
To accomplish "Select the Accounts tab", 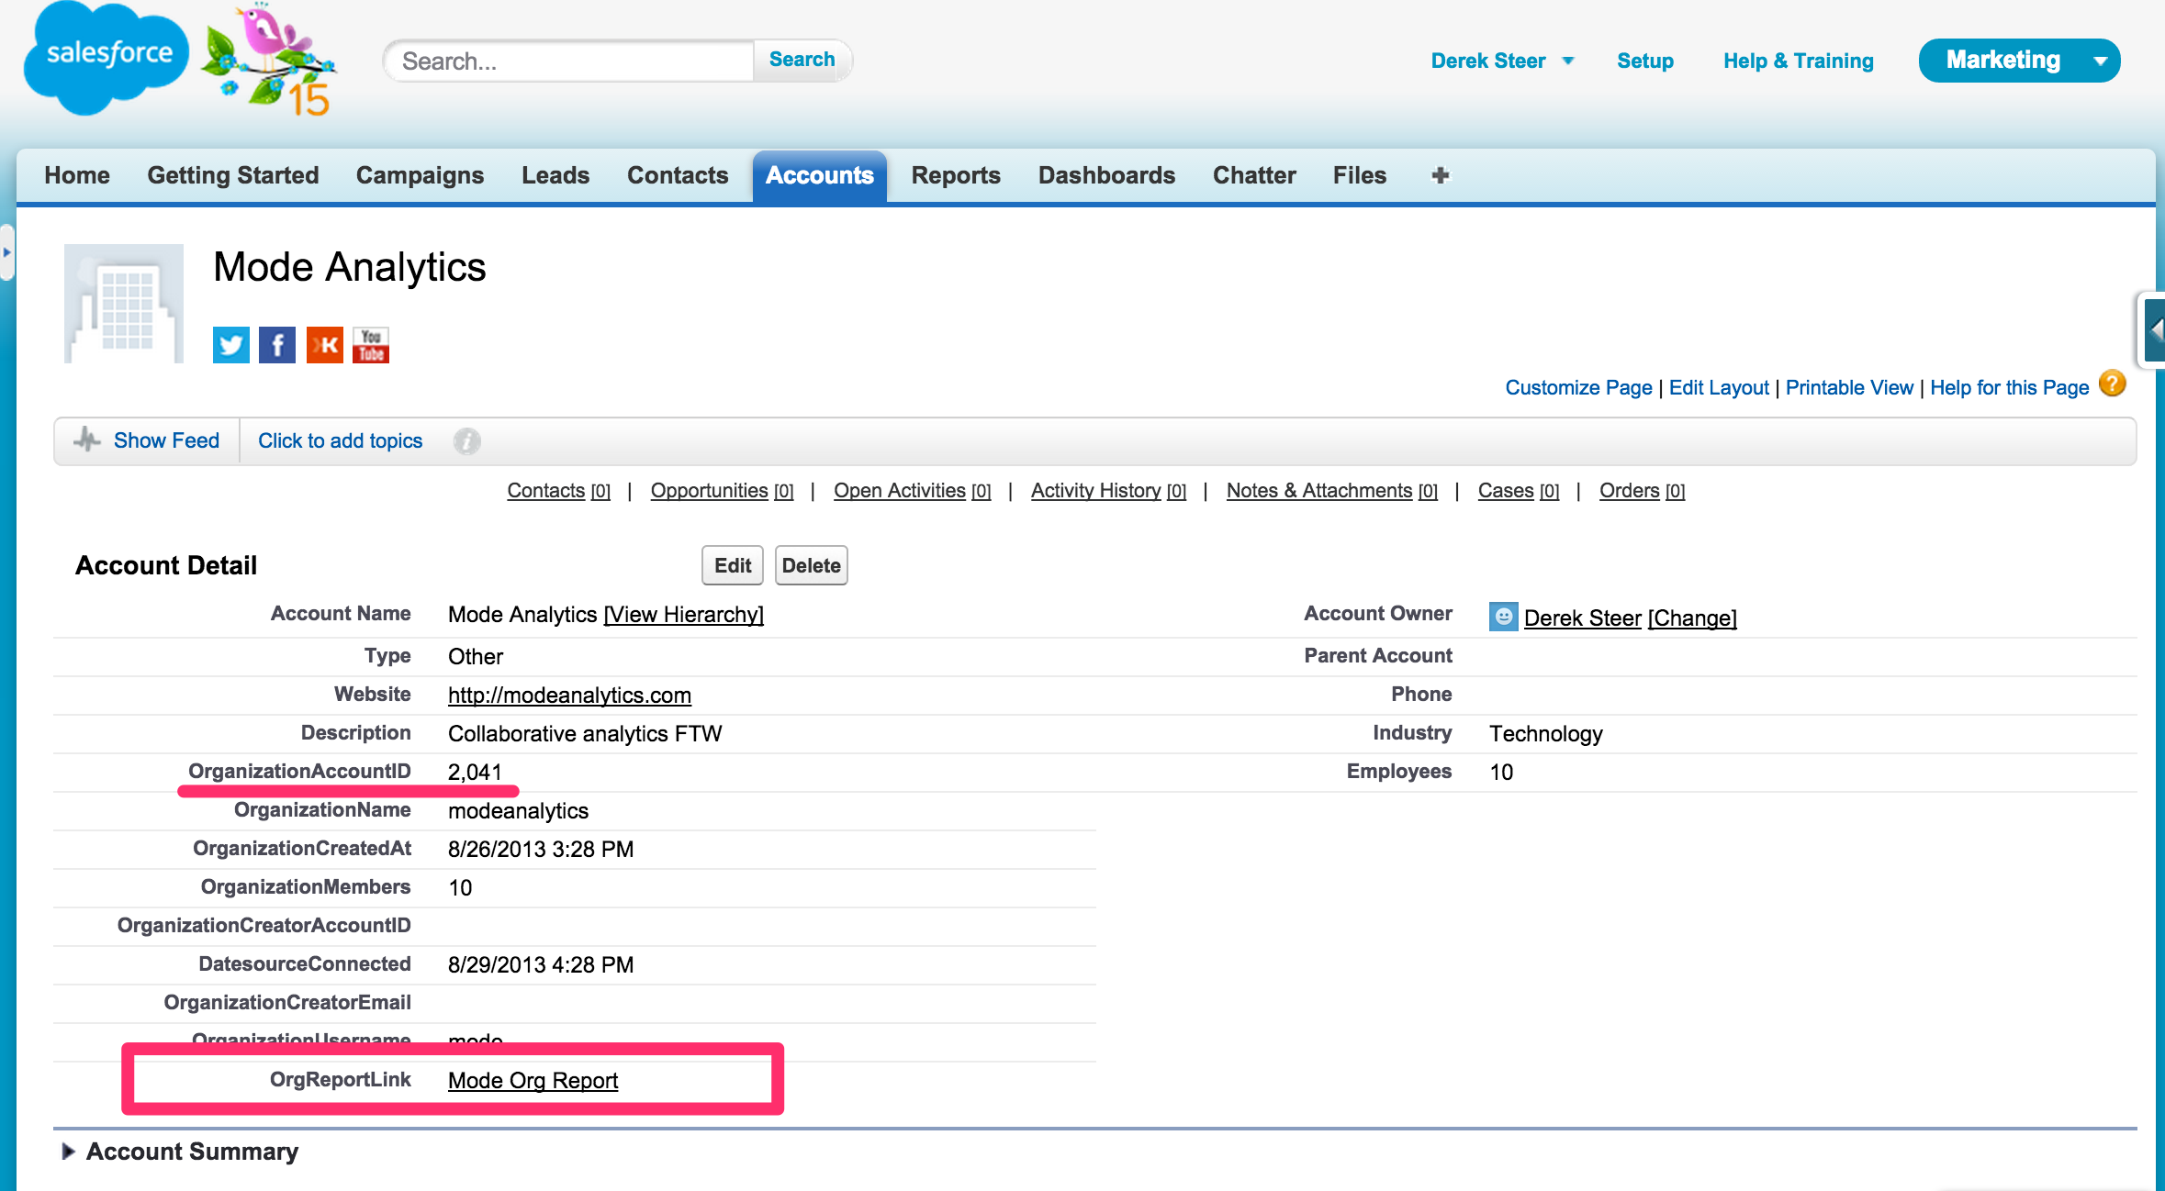I will tap(820, 175).
